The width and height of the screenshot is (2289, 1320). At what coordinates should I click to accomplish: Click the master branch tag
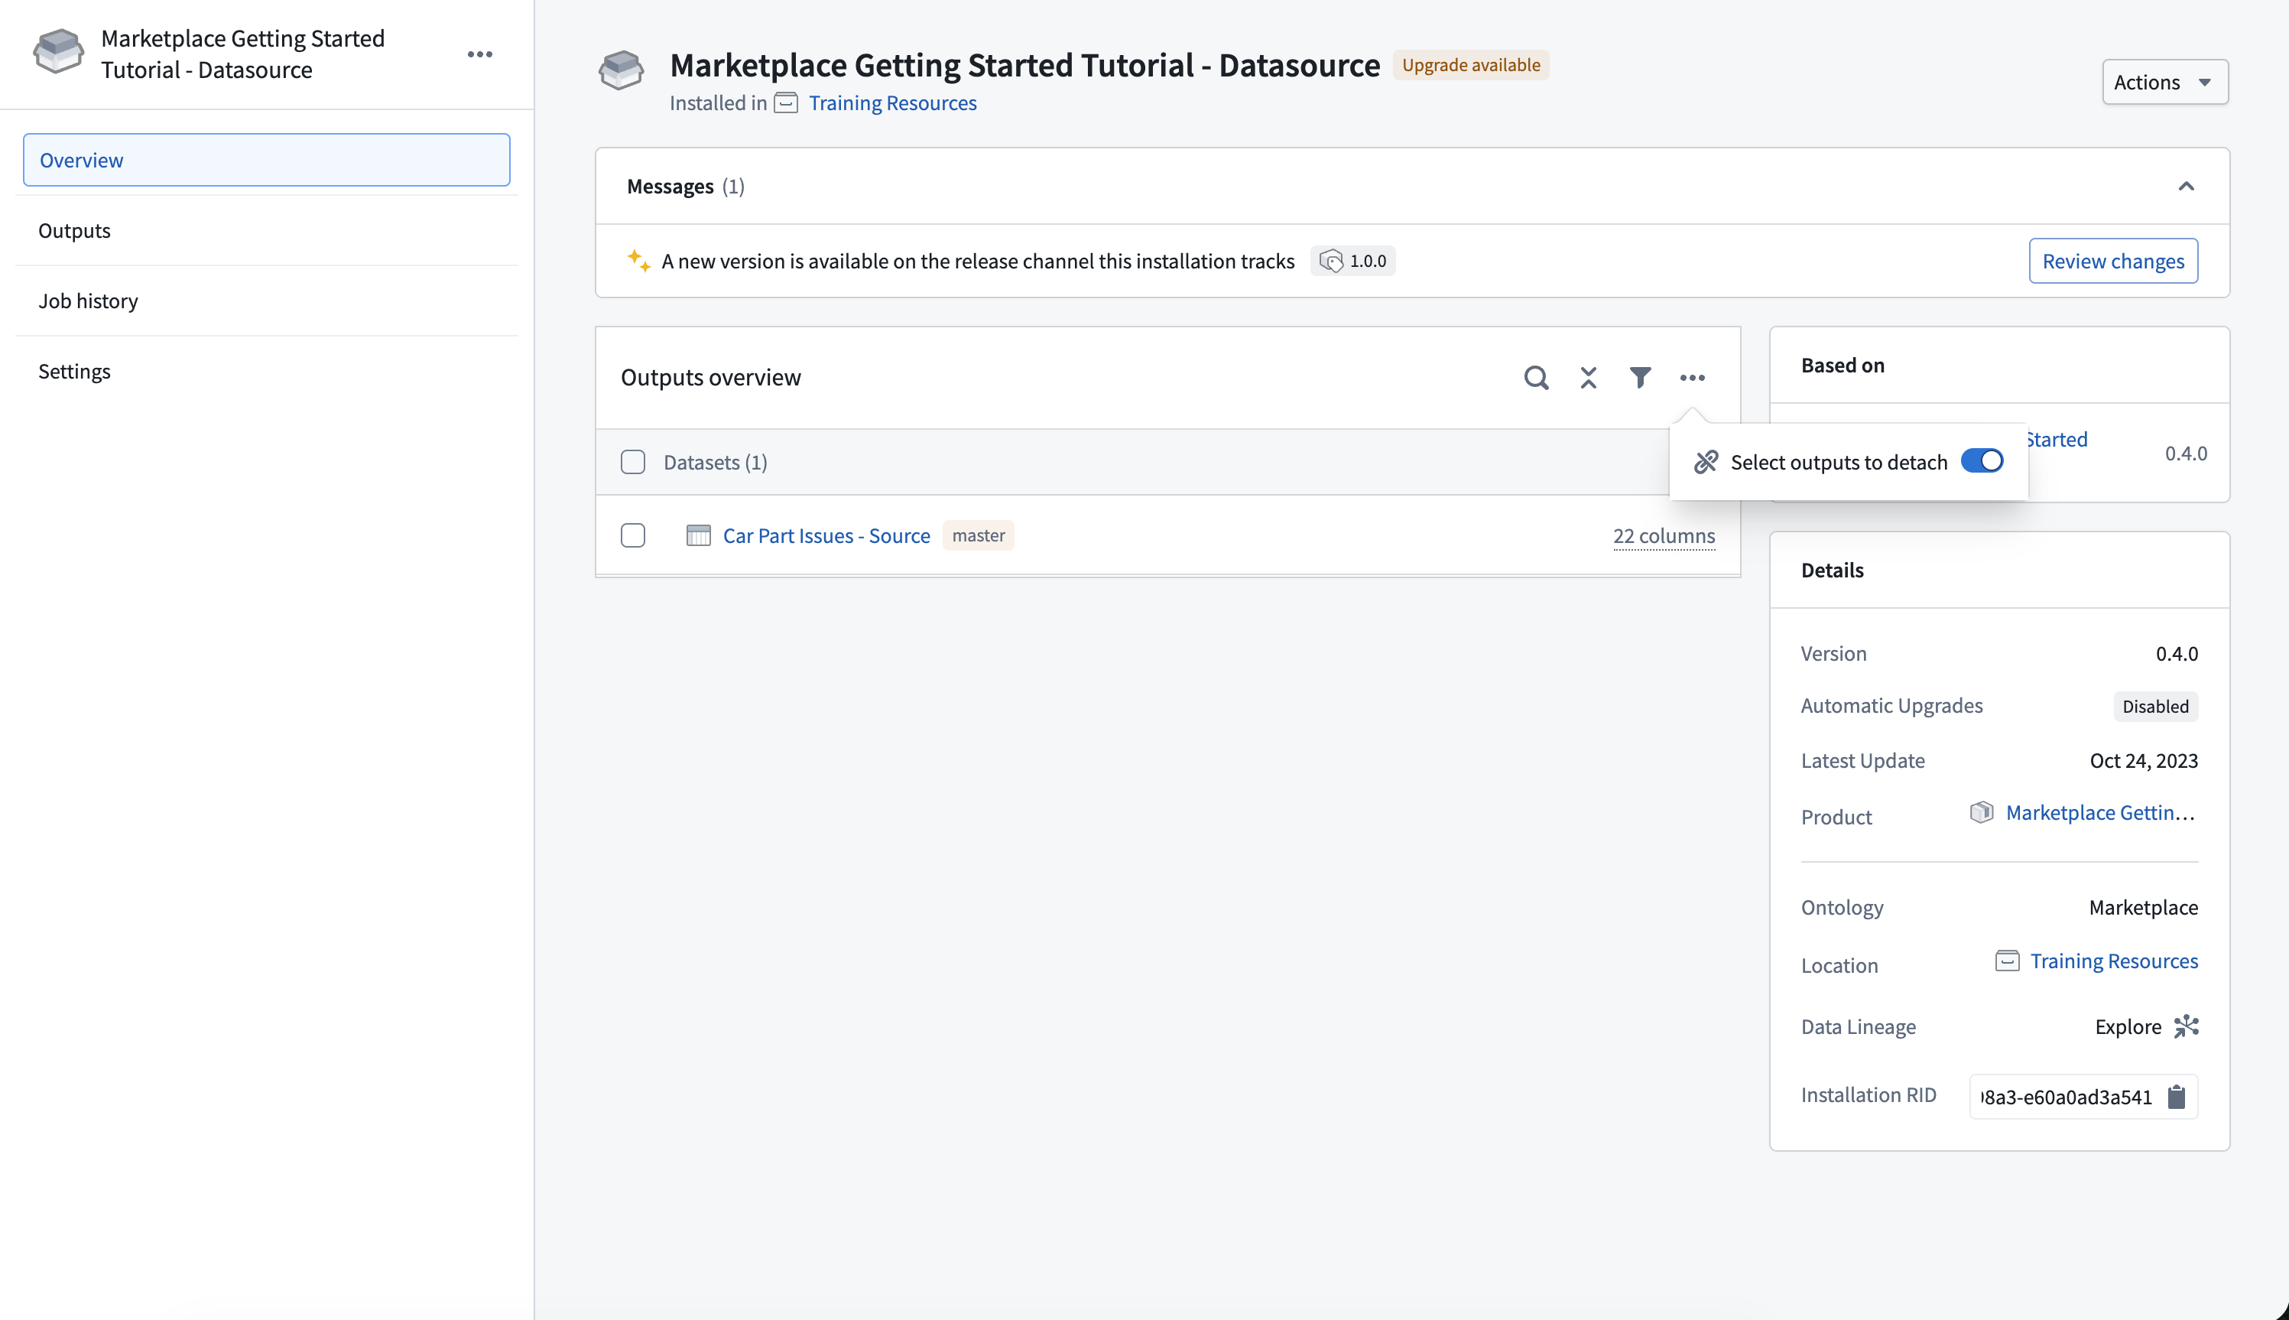[978, 536]
